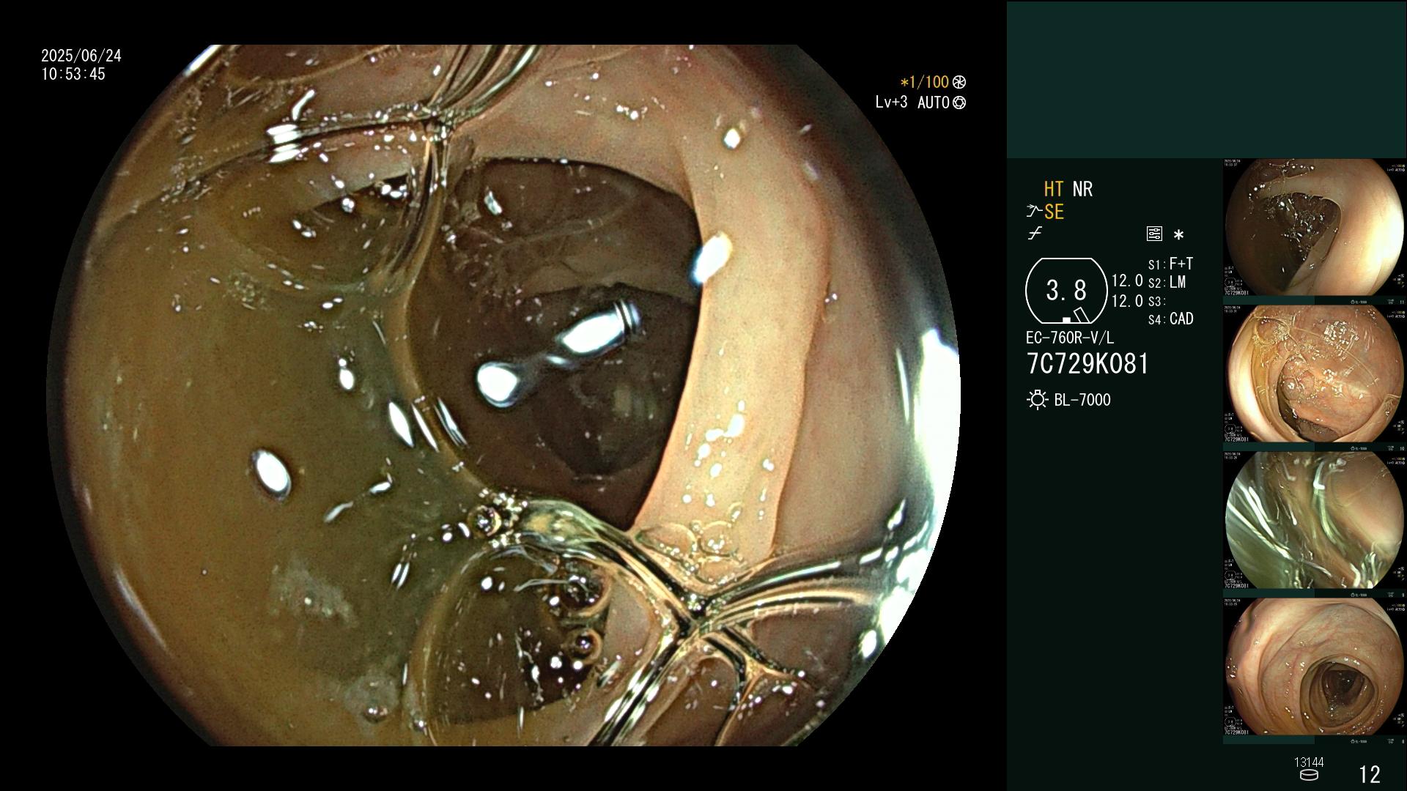Click the light source lamp icon
The width and height of the screenshot is (1407, 791).
(1037, 400)
